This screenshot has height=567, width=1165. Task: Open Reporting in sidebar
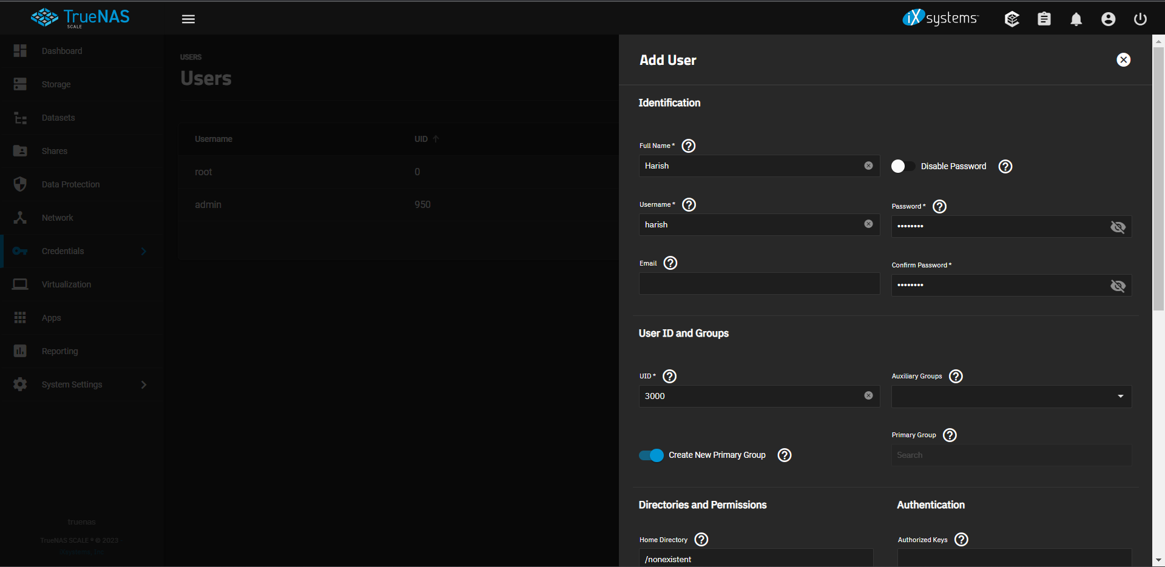pyautogui.click(x=81, y=351)
